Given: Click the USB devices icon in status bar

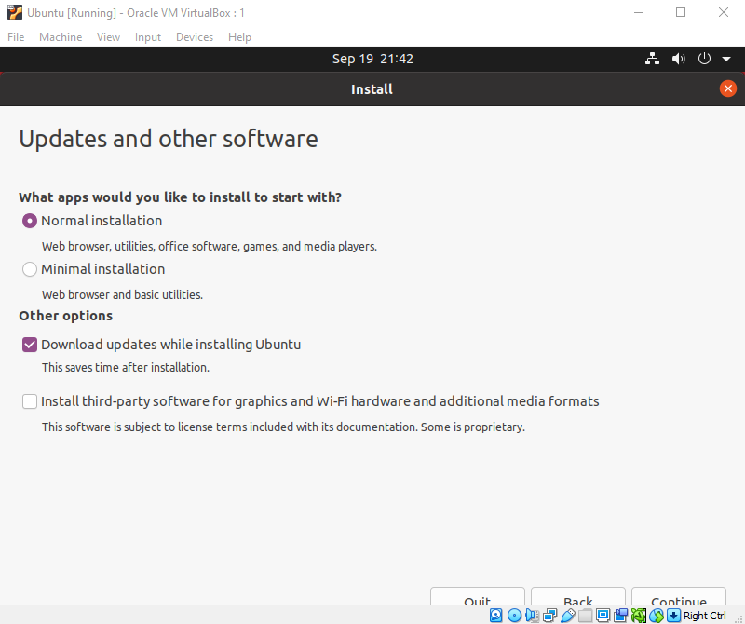Looking at the screenshot, I should pyautogui.click(x=567, y=616).
